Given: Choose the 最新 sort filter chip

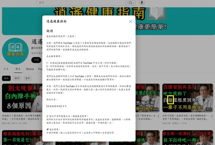Looking at the screenshot, I should pos(6,78).
